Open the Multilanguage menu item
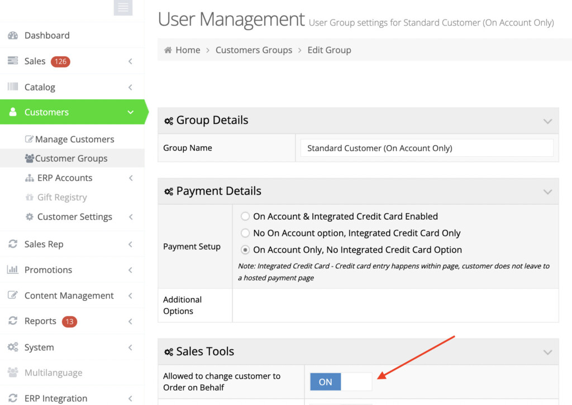This screenshot has width=572, height=405. click(72, 373)
